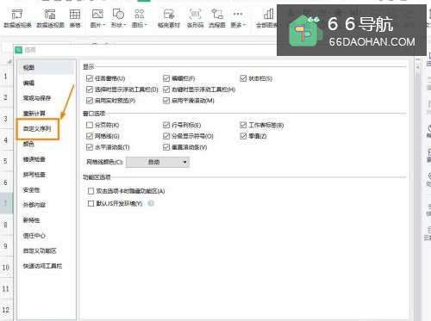Open the 更多 (more) ribbon menu
This screenshot has height=321, width=431.
[238, 18]
